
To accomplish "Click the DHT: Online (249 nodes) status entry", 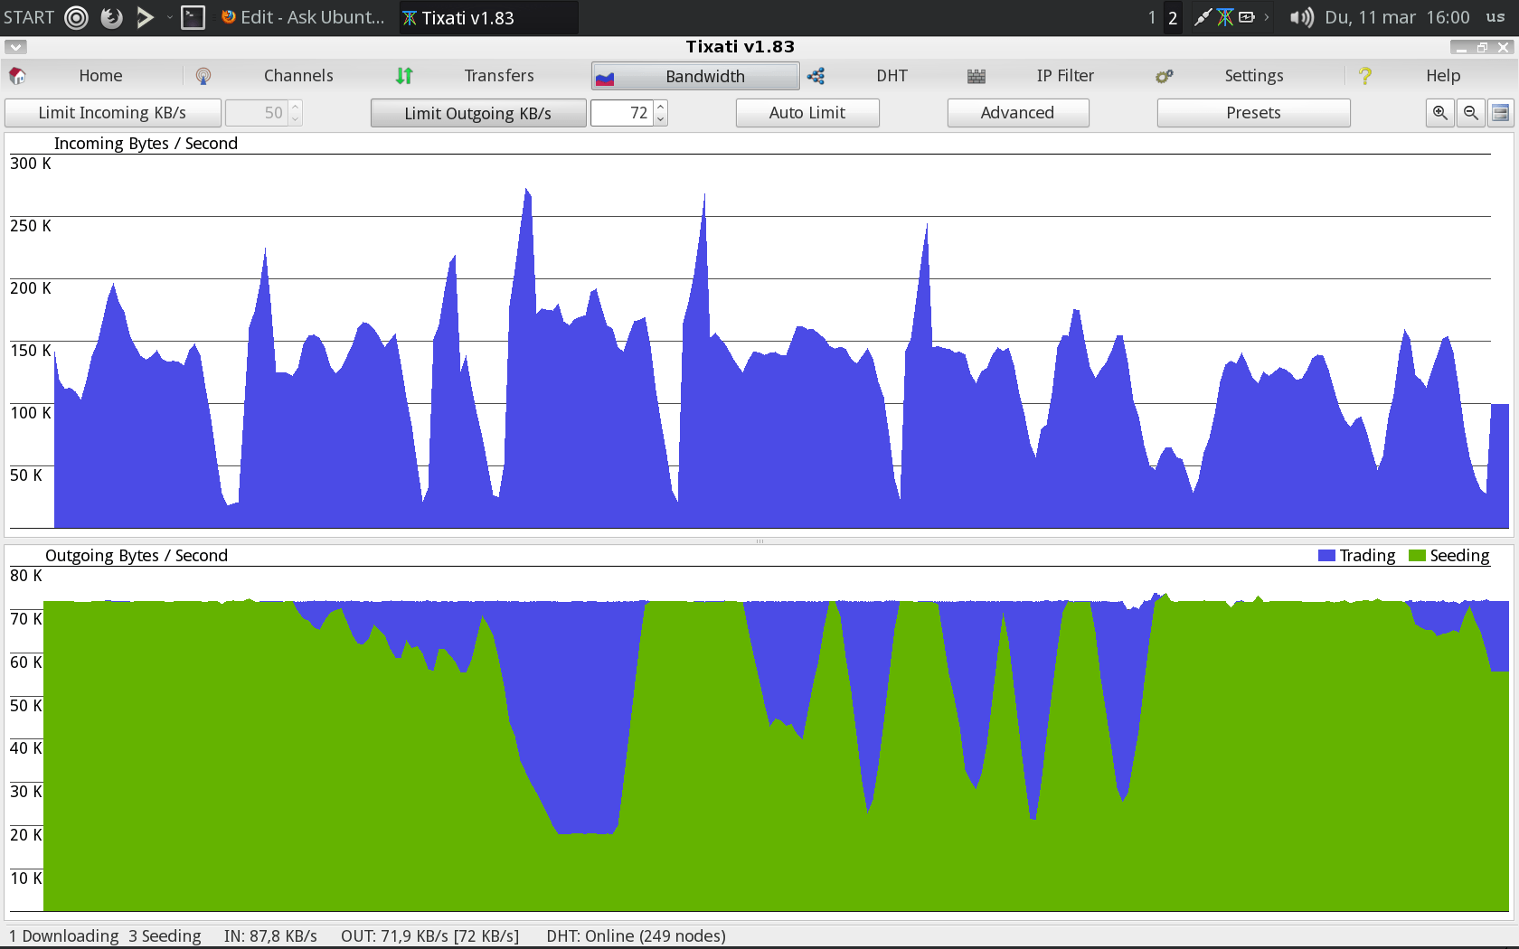I will (636, 936).
